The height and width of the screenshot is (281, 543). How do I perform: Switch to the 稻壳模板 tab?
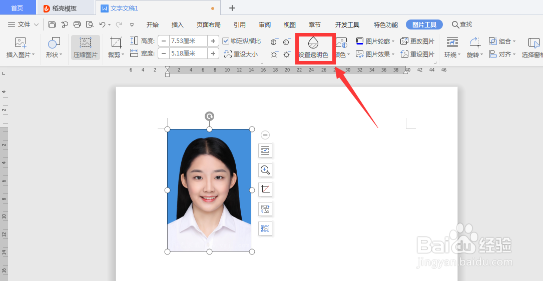65,8
